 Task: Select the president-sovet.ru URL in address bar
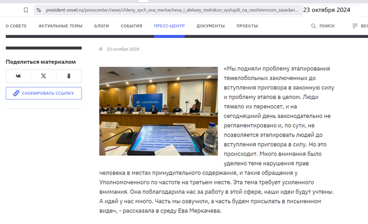[x=172, y=10]
